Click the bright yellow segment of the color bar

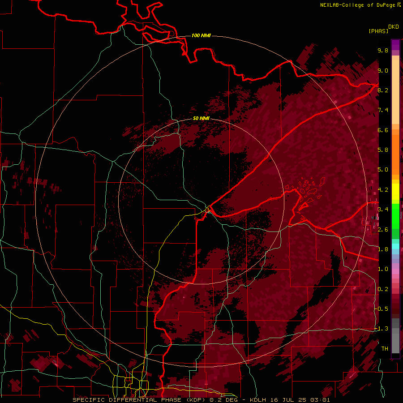coord(395,192)
